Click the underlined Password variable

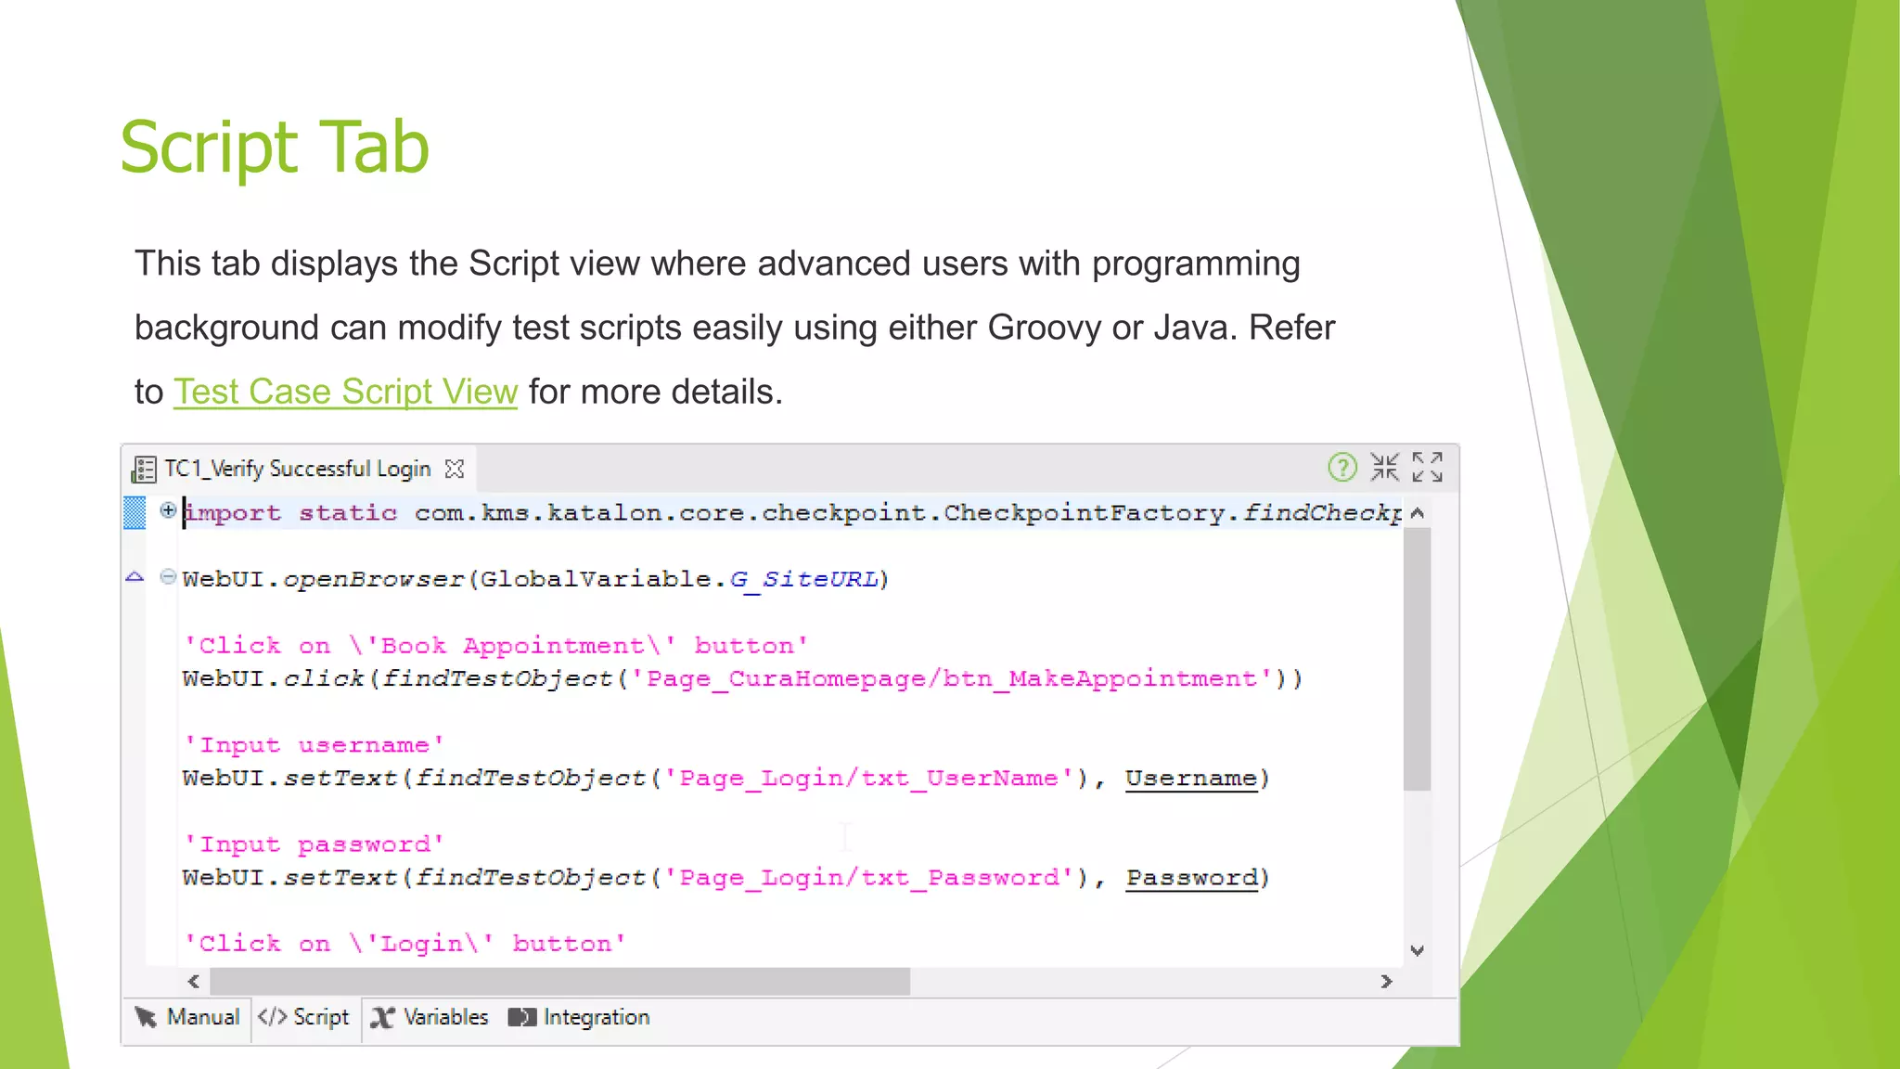click(x=1192, y=878)
